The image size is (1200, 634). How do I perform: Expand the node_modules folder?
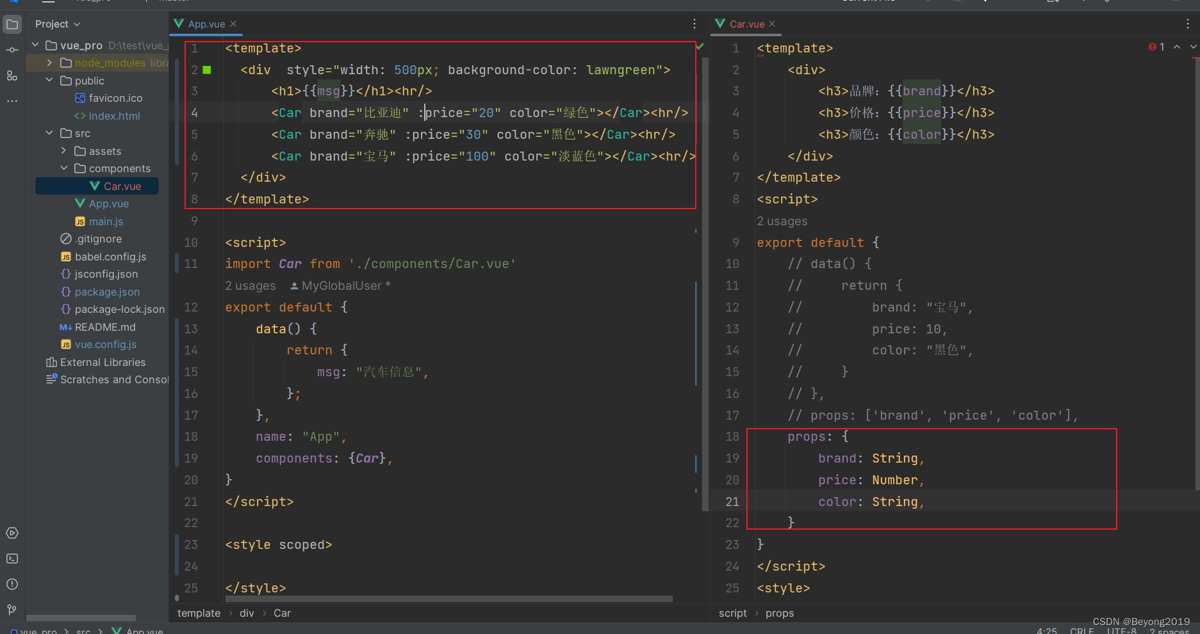pyautogui.click(x=50, y=63)
